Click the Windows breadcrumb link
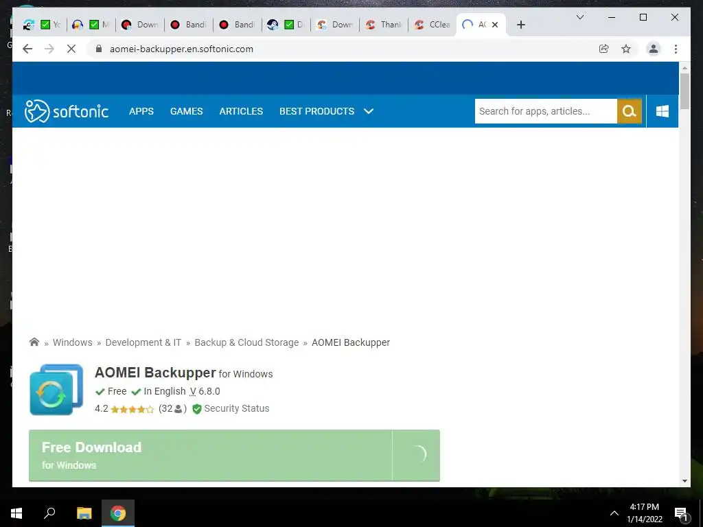The image size is (703, 527). (x=73, y=342)
